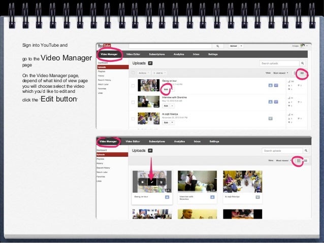Click the uploads count badge in list-view screenshot
Screen dimensions: 324x243
(x=150, y=63)
